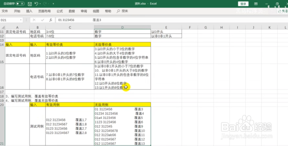Switch to the 帮助 tab
Image resolution: width=288 pixels, height=146 pixels.
click(108, 11)
